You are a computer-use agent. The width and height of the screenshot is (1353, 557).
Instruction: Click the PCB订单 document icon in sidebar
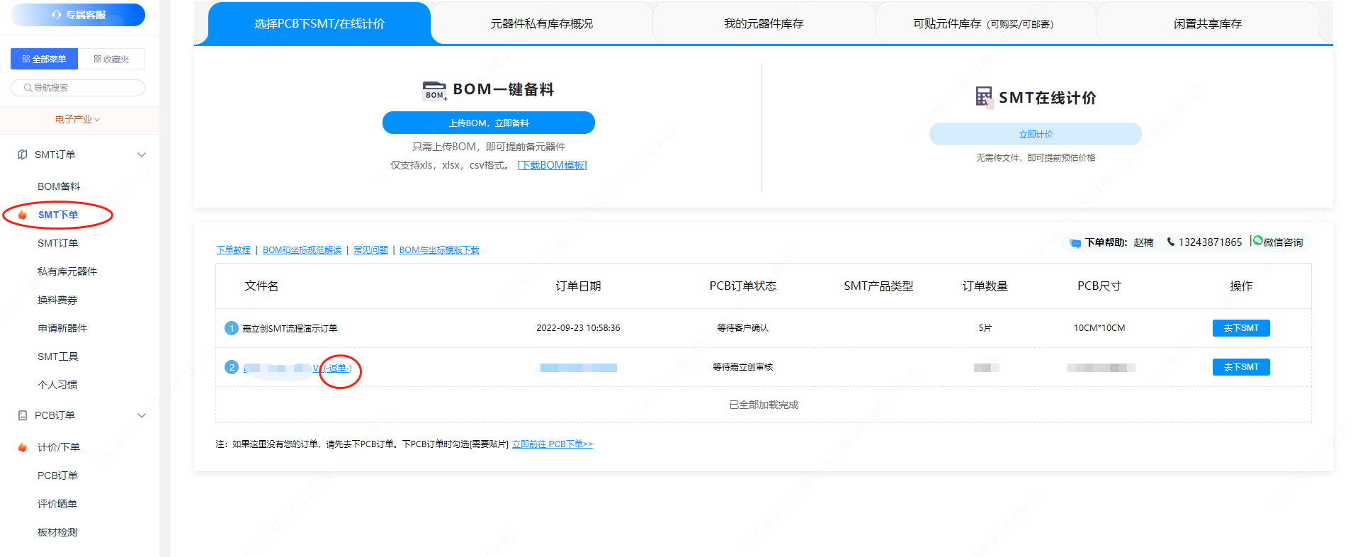pos(23,415)
